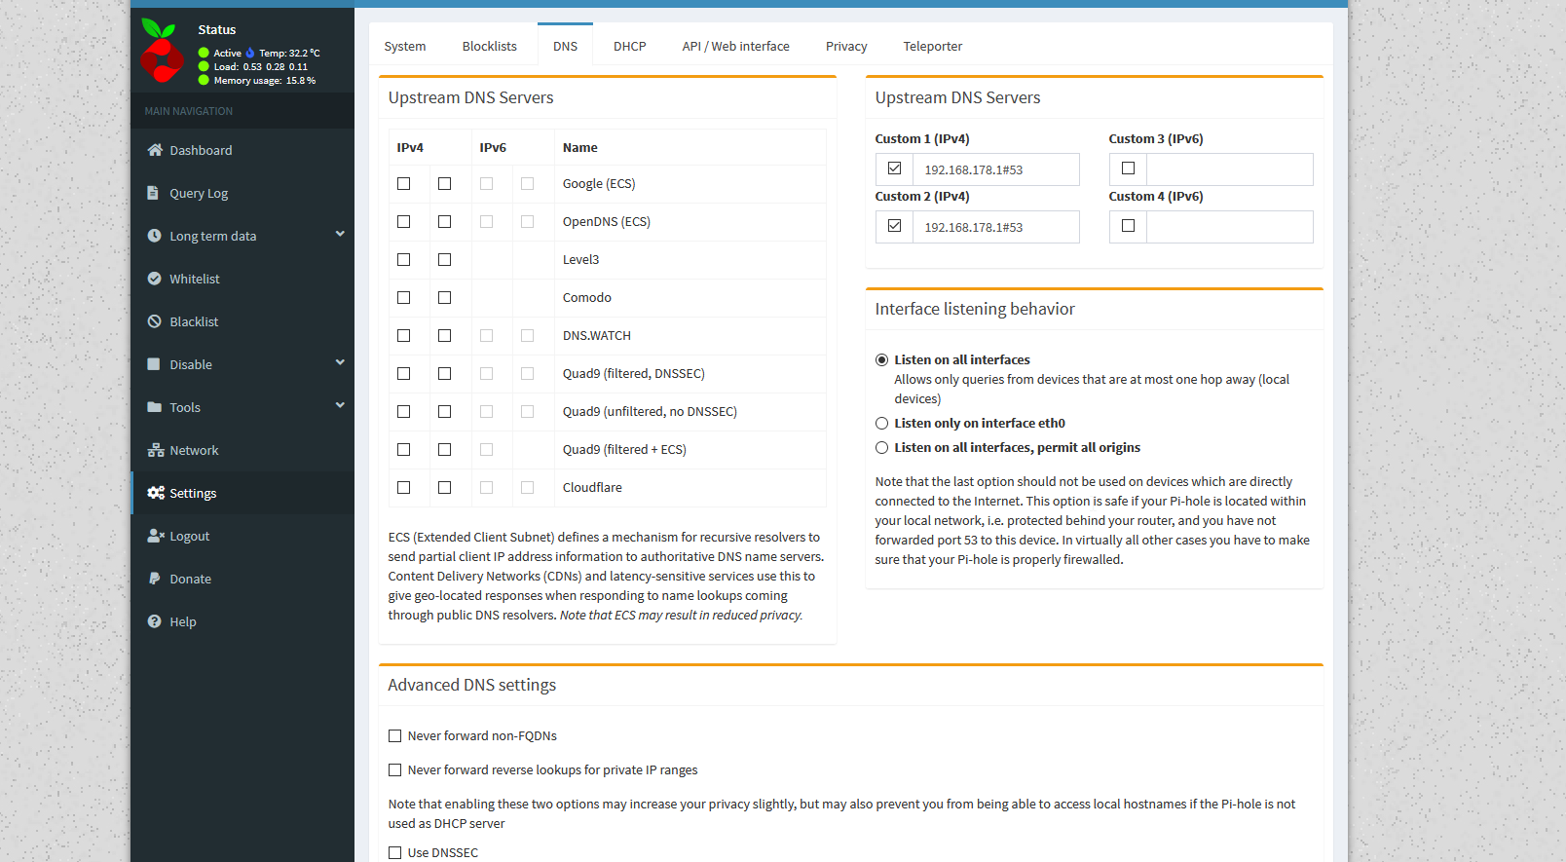Switch to the System tab
This screenshot has width=1566, height=862.
[405, 46]
